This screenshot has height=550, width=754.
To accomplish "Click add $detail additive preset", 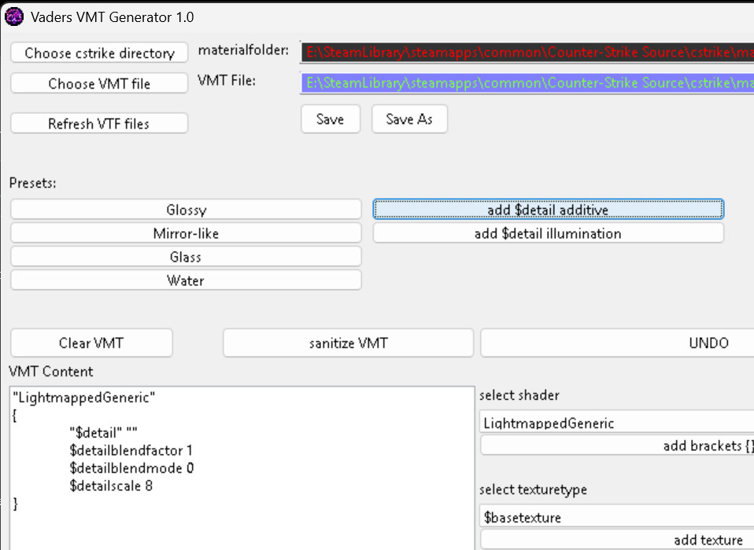I will [549, 210].
